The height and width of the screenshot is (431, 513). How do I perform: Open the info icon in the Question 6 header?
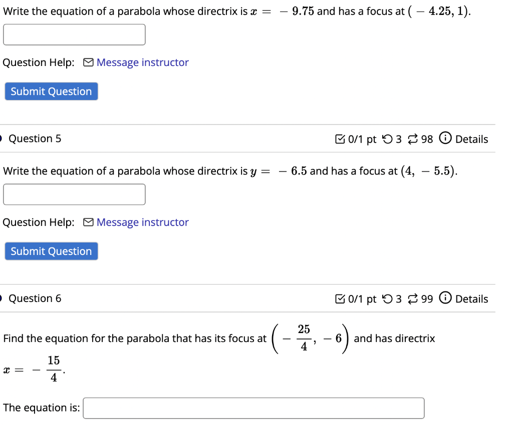pyautogui.click(x=445, y=298)
